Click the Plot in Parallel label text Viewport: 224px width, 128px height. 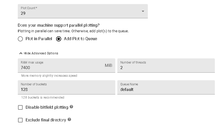39,39
